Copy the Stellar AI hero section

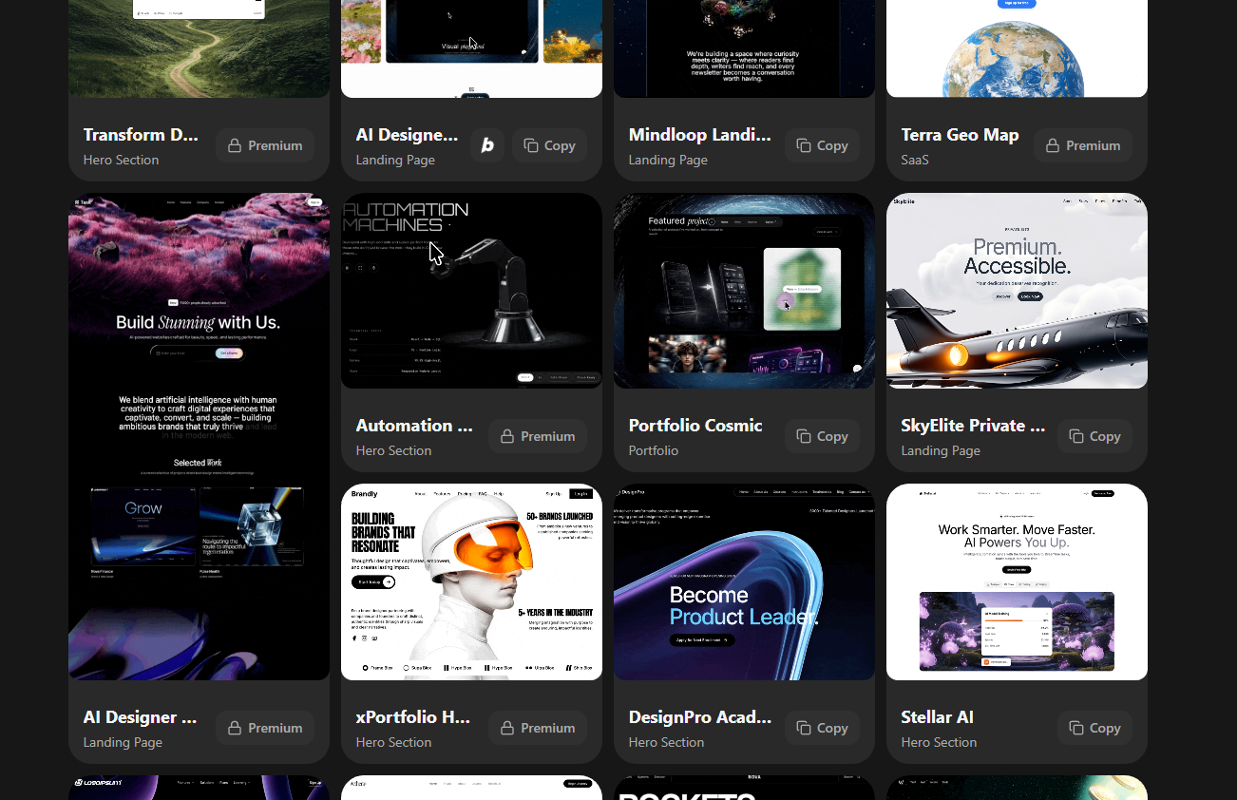pos(1094,728)
